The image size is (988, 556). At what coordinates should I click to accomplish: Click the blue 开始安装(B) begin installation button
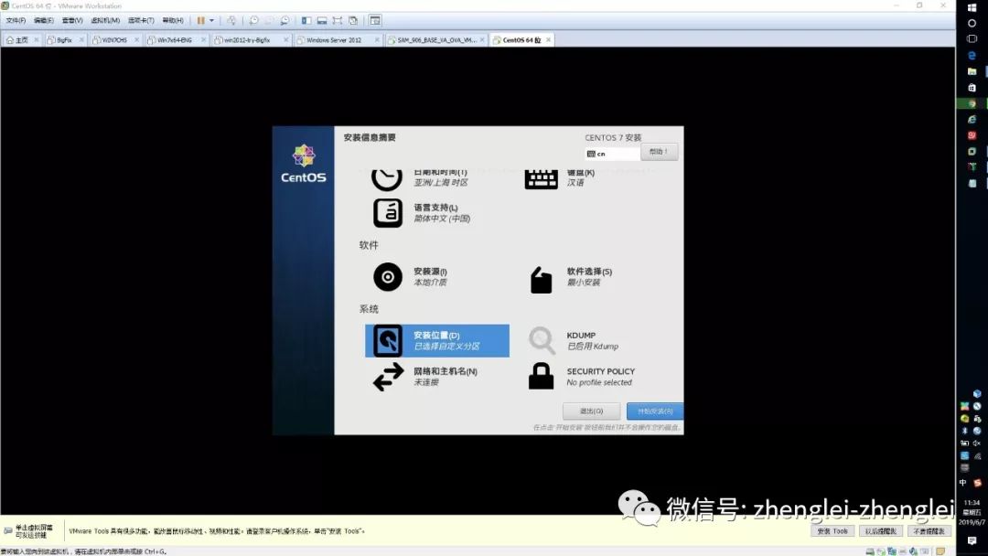tap(655, 412)
